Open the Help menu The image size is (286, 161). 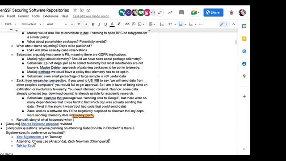tap(65, 16)
